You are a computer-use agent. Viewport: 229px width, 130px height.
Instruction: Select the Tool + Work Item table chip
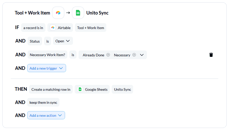coord(91,28)
